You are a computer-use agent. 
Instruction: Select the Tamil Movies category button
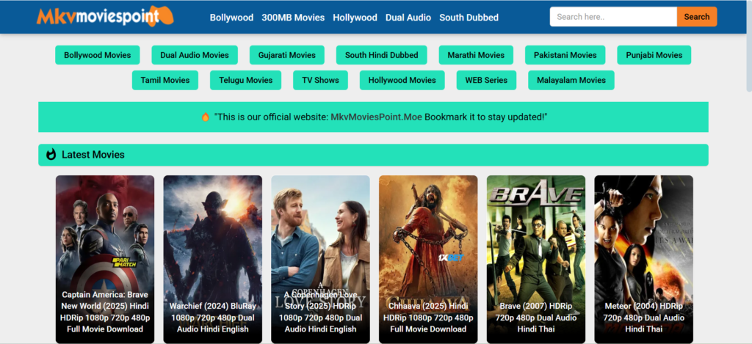coord(165,80)
